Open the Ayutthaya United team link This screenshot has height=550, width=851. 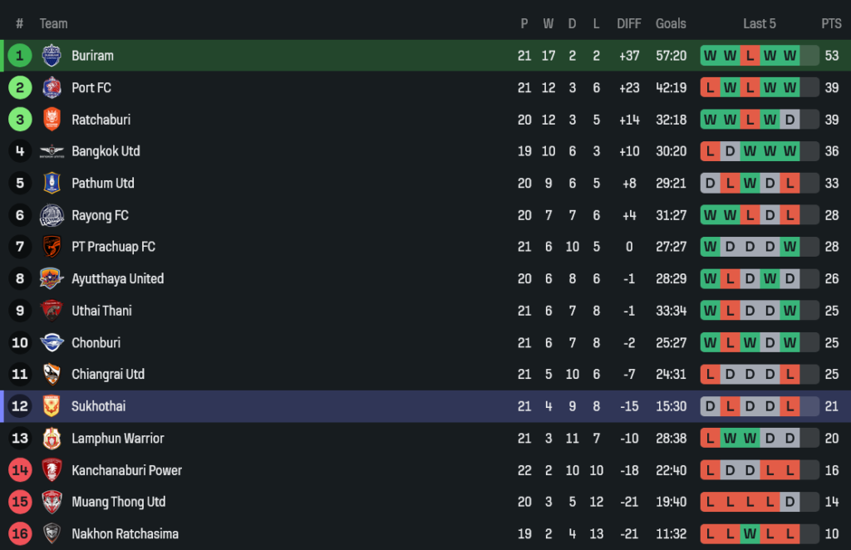(x=117, y=278)
